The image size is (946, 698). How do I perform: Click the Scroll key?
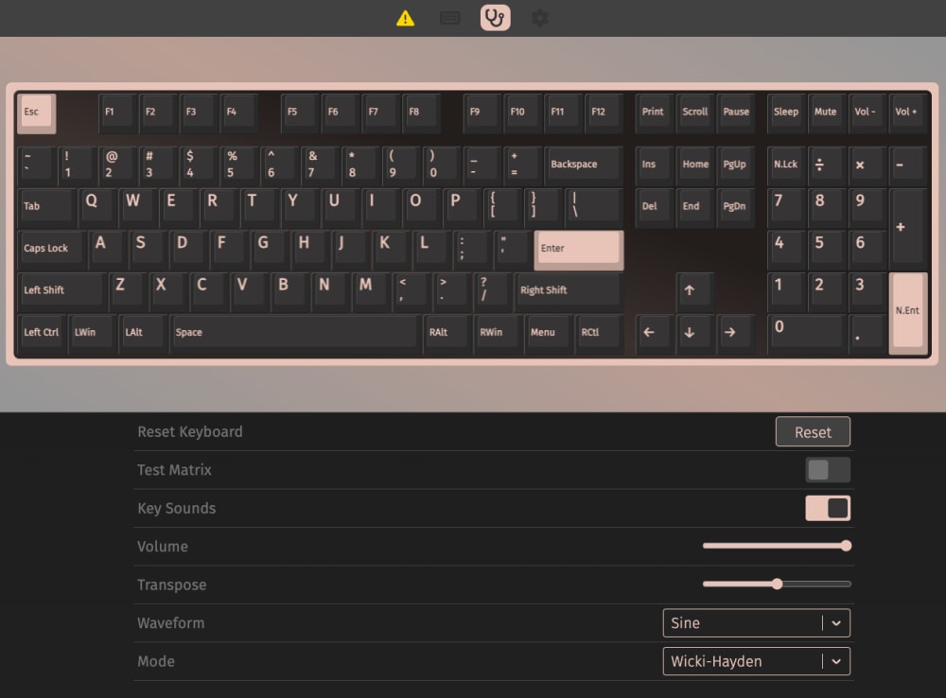tap(694, 113)
